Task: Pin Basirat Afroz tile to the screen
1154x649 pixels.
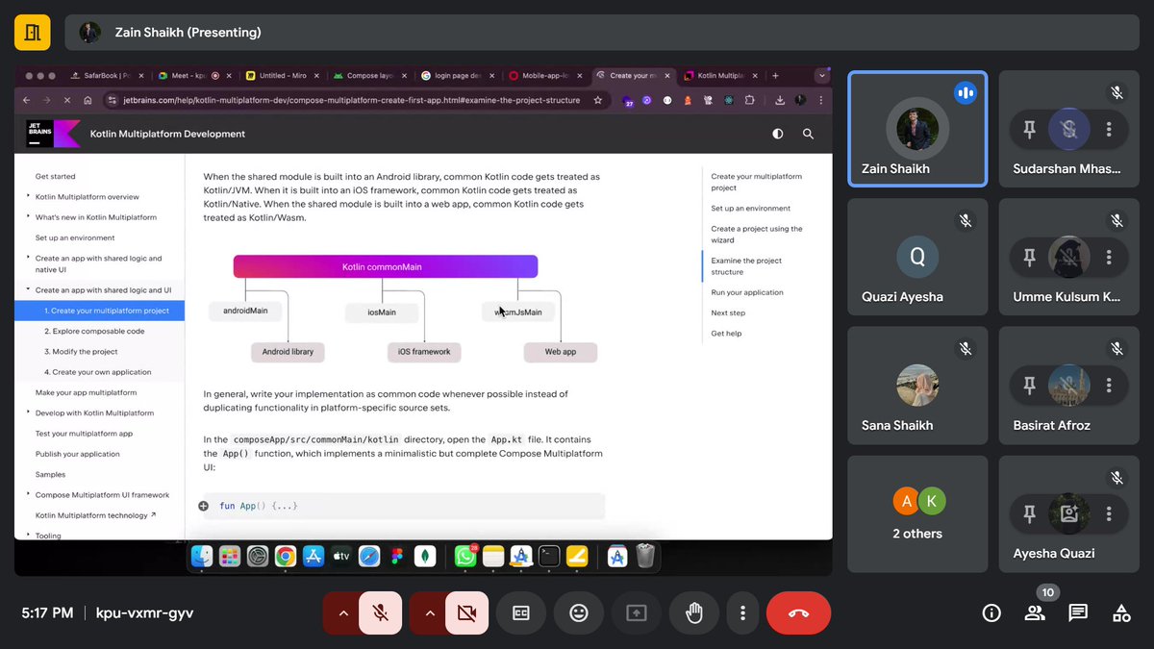Action: (x=1029, y=386)
